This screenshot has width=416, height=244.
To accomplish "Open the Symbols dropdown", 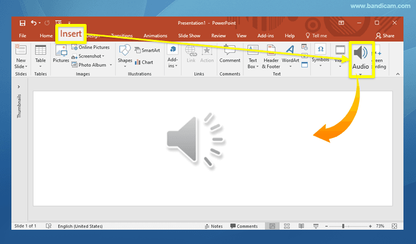I will [x=320, y=55].
